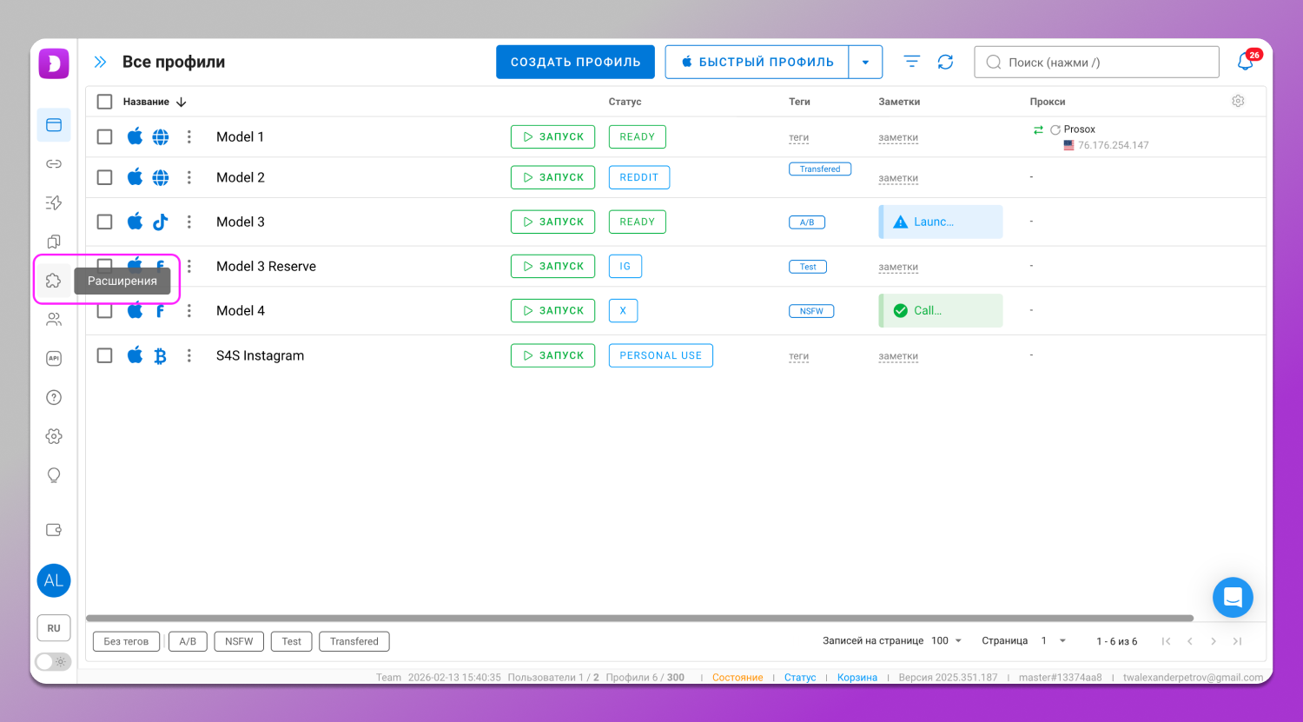Open the API icon in sidebar
This screenshot has height=722, width=1303.
54,359
